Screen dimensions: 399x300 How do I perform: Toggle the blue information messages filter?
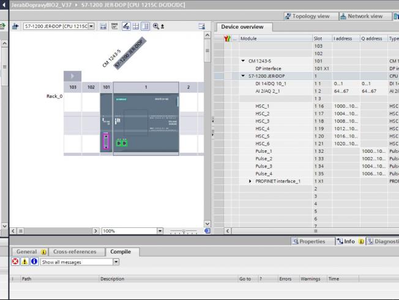coord(34,262)
